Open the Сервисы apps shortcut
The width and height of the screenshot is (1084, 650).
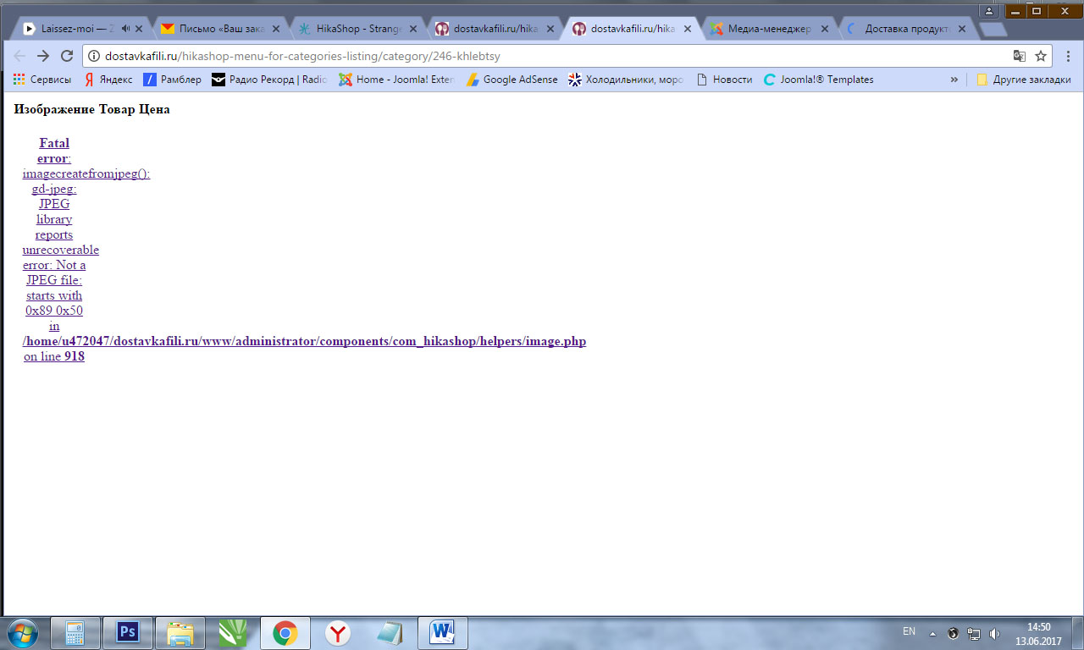(42, 80)
